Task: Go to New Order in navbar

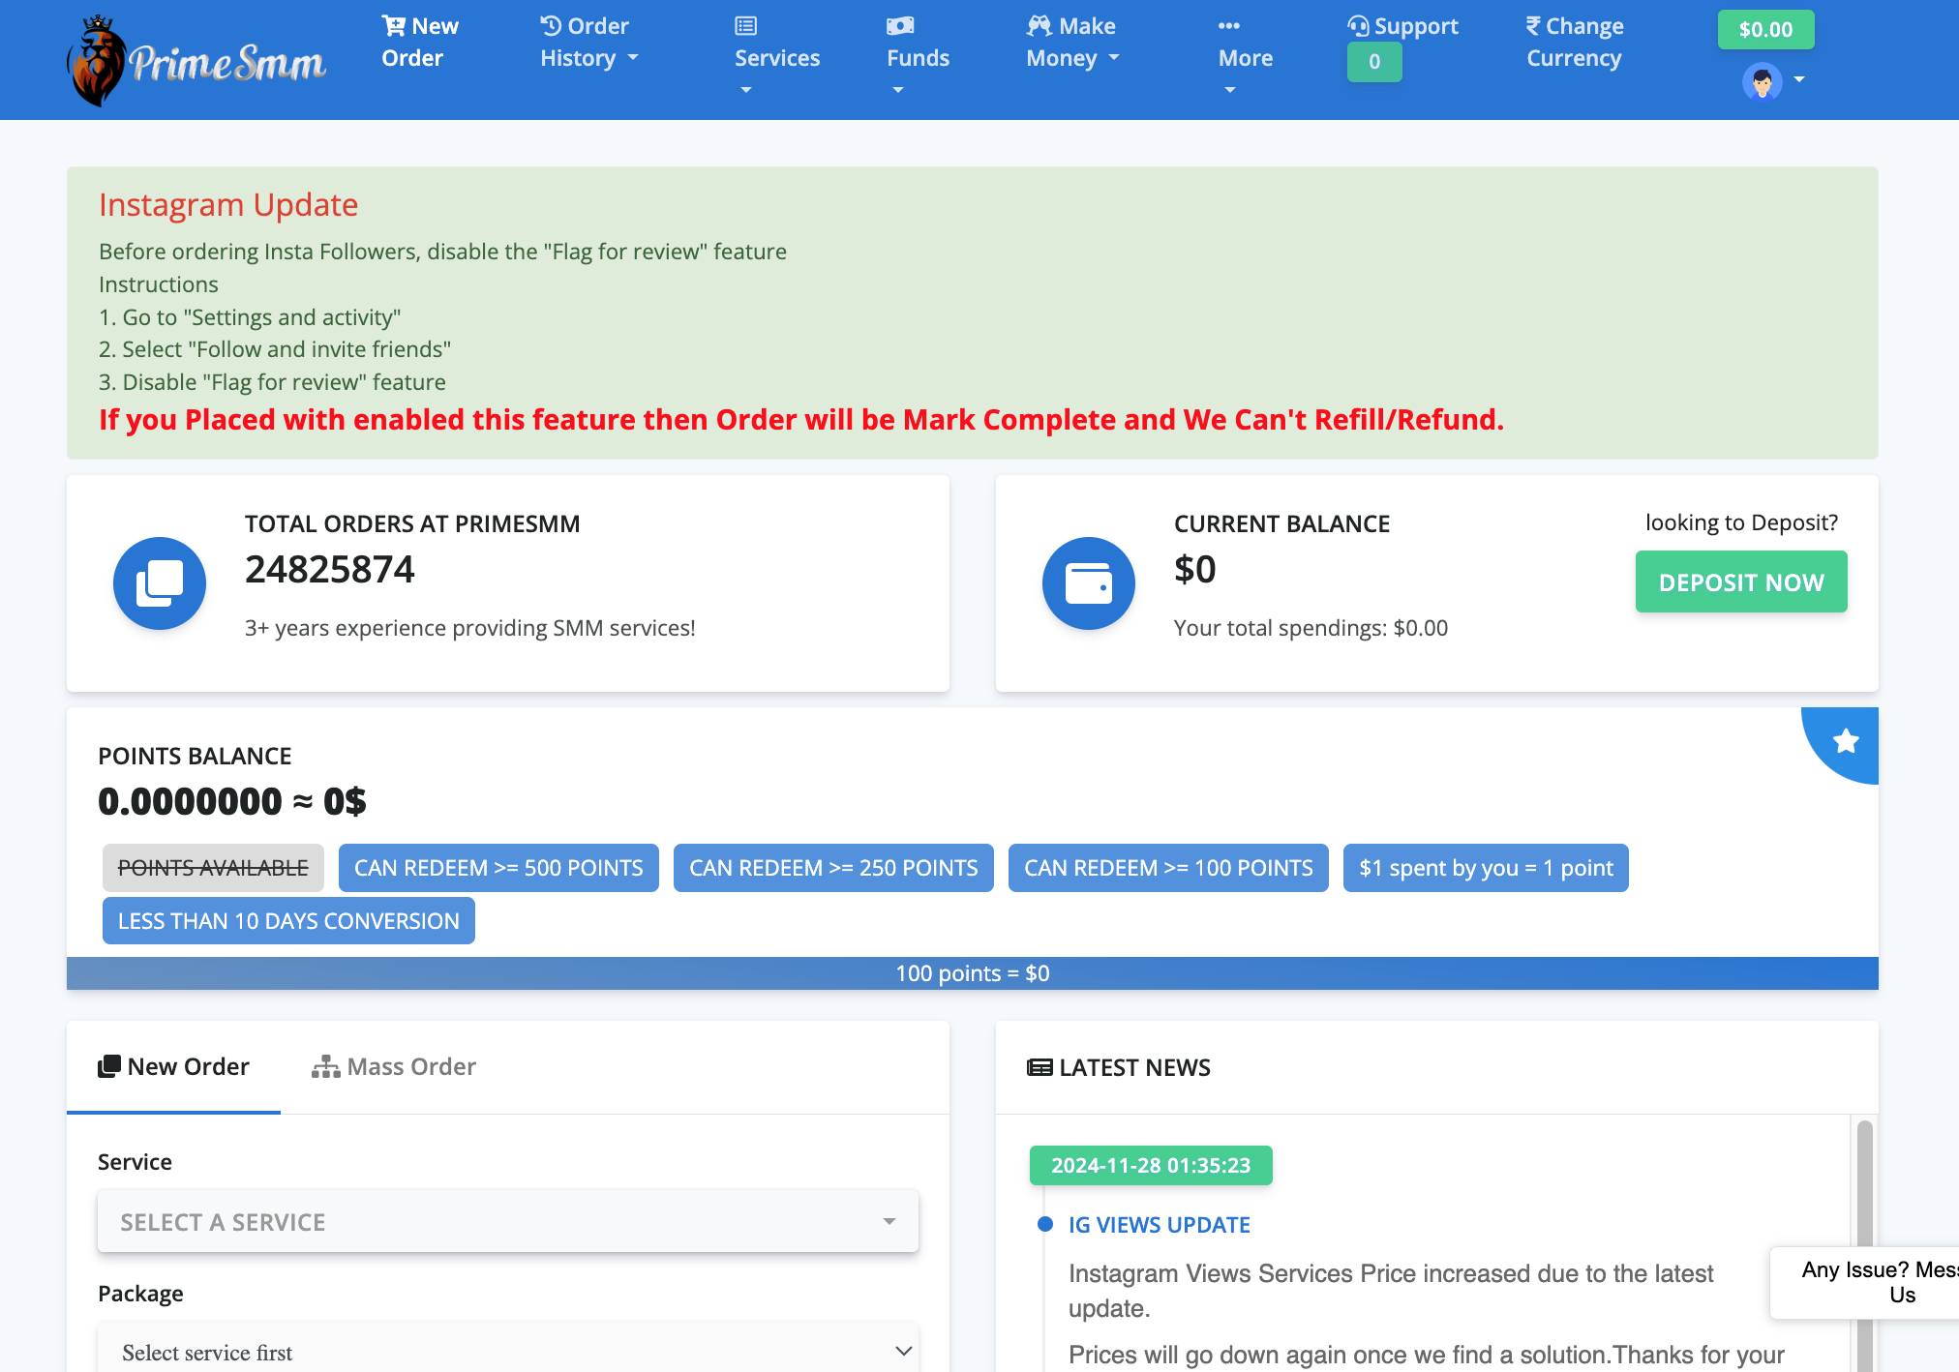Action: coord(420,42)
